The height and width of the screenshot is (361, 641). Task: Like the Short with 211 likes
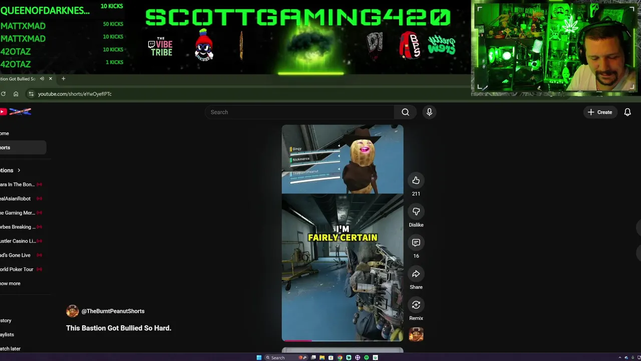pos(416,180)
